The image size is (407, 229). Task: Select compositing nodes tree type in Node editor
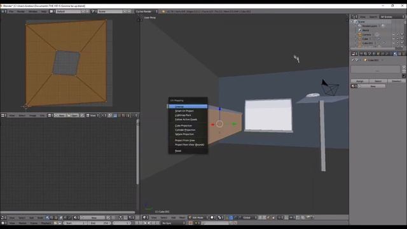[x=52, y=218]
